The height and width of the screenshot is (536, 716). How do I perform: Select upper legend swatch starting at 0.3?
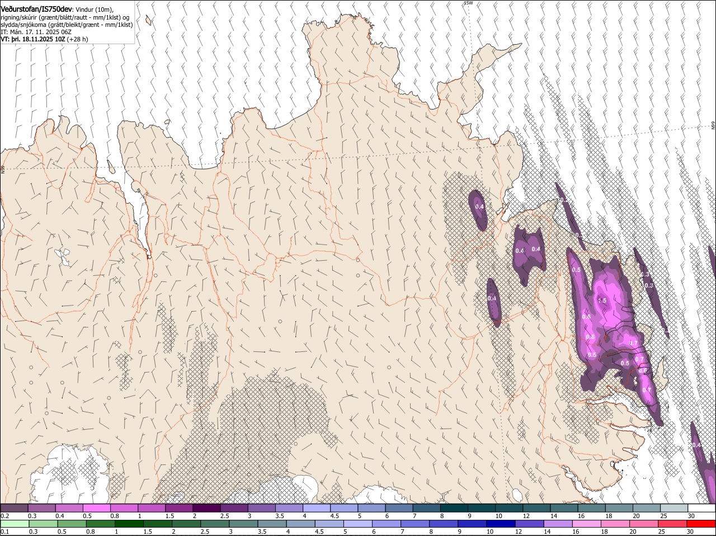(41, 507)
